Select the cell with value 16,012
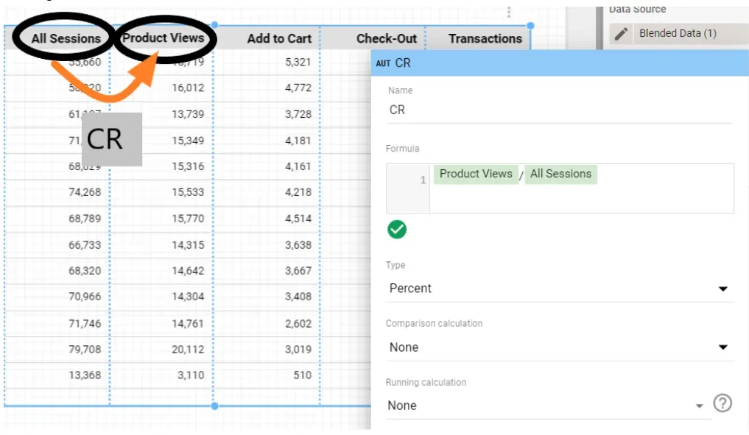The image size is (749, 435). (x=188, y=88)
